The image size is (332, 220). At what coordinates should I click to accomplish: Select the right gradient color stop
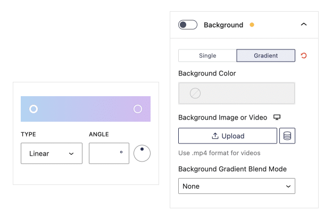[138, 109]
